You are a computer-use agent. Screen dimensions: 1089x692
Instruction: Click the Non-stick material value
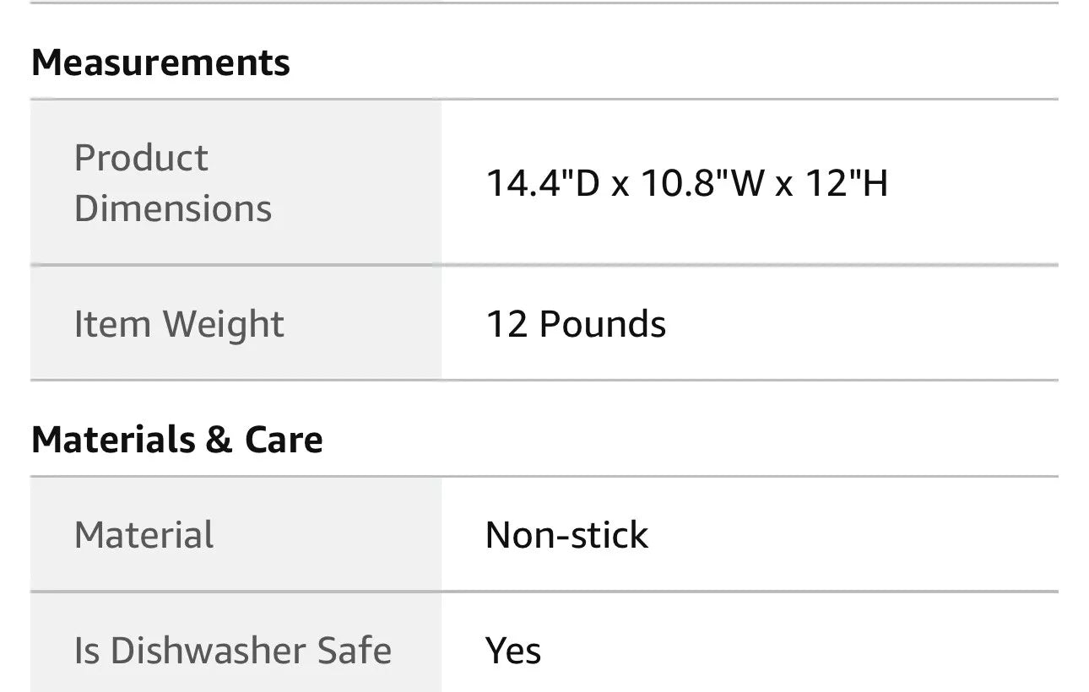(x=566, y=535)
